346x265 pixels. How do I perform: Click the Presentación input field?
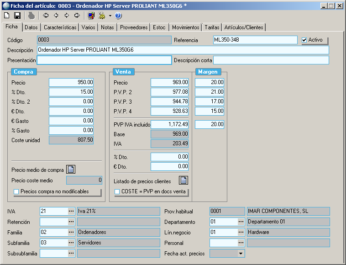[x=105, y=60]
